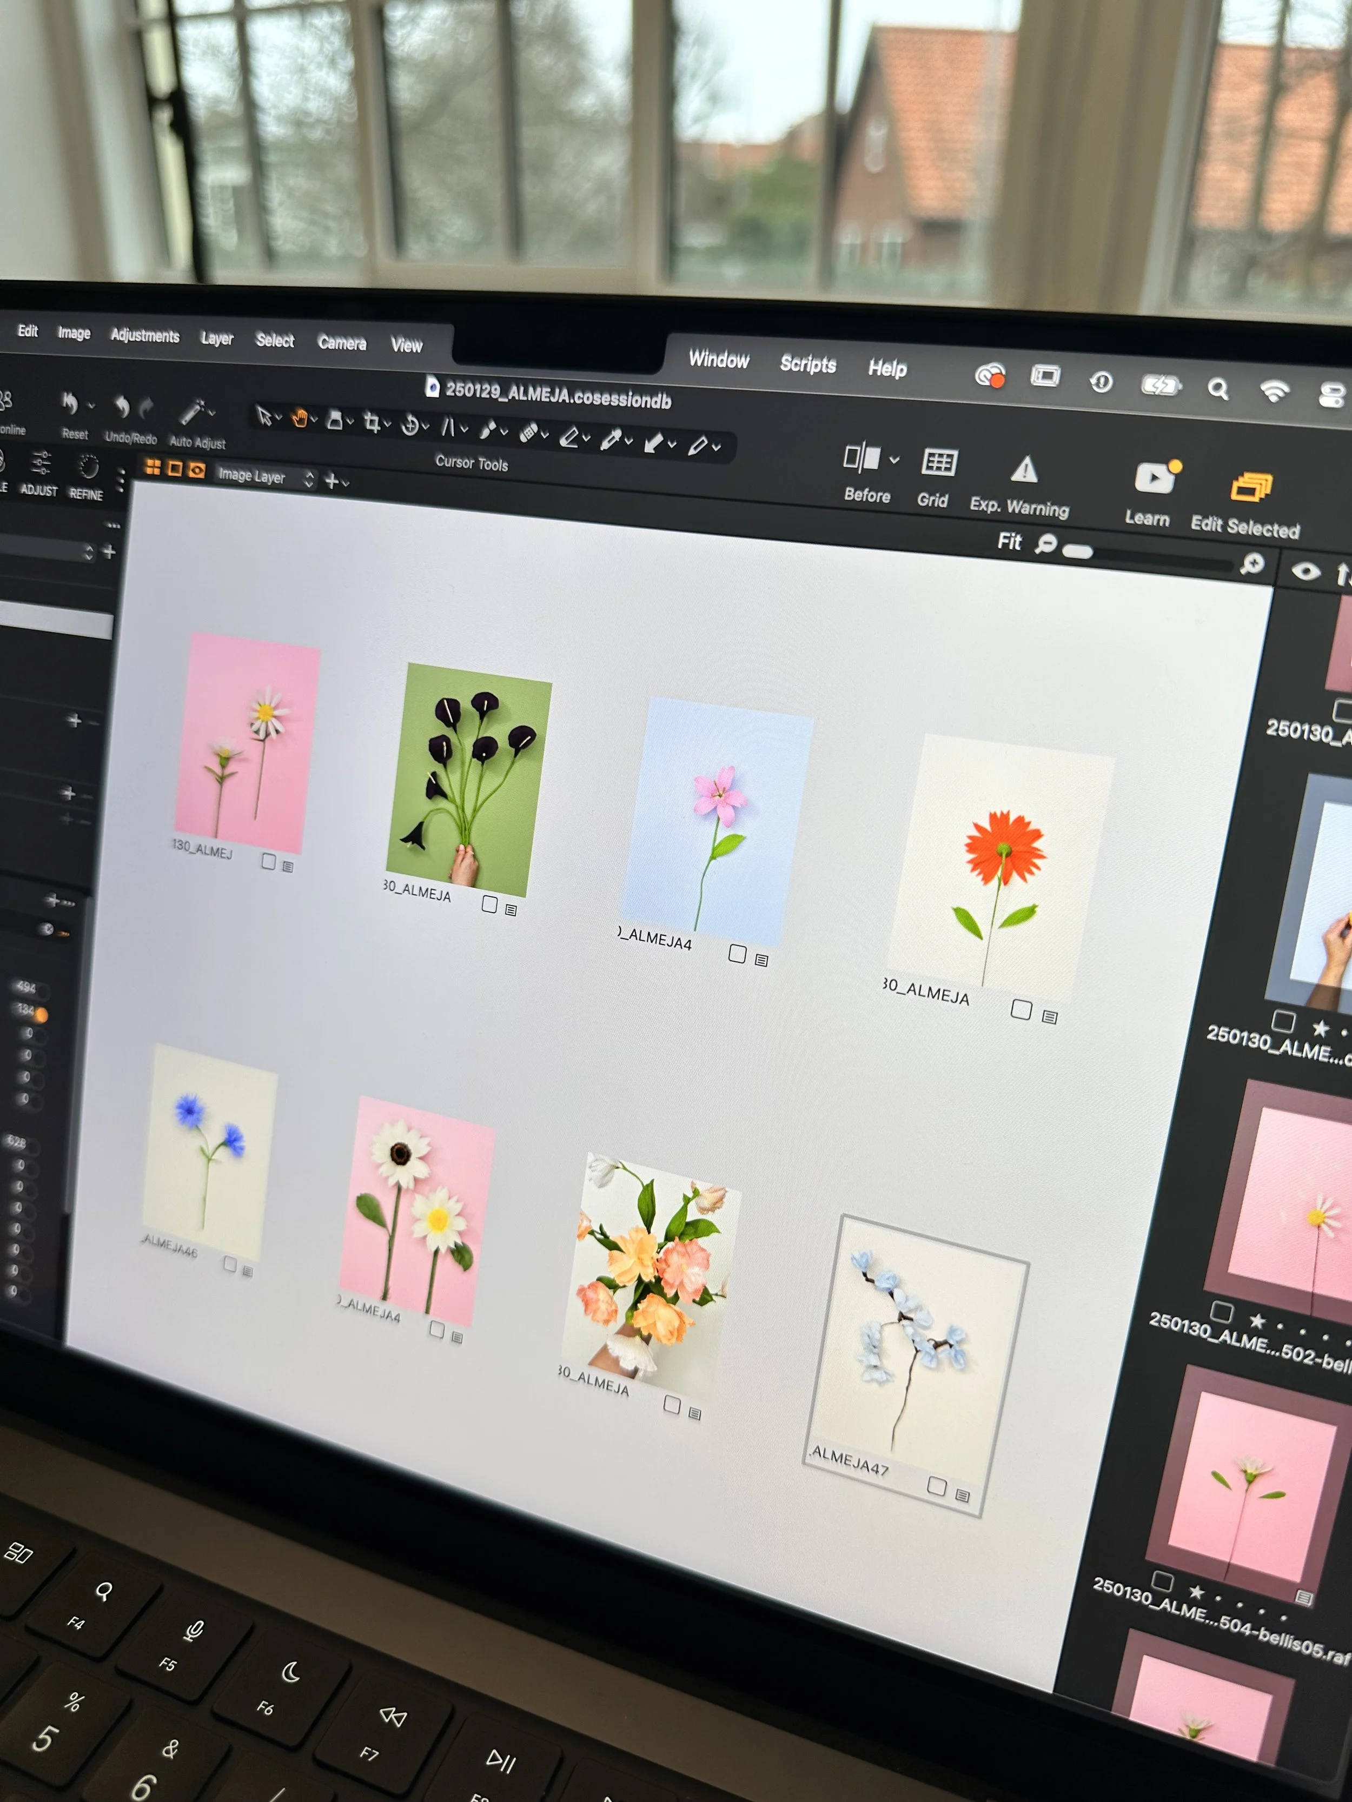Select the color picker eyedropper tool
Screen dimensions: 1352x1802
coord(611,439)
